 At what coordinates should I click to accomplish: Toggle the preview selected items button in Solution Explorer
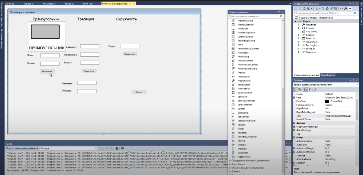pos(350,9)
